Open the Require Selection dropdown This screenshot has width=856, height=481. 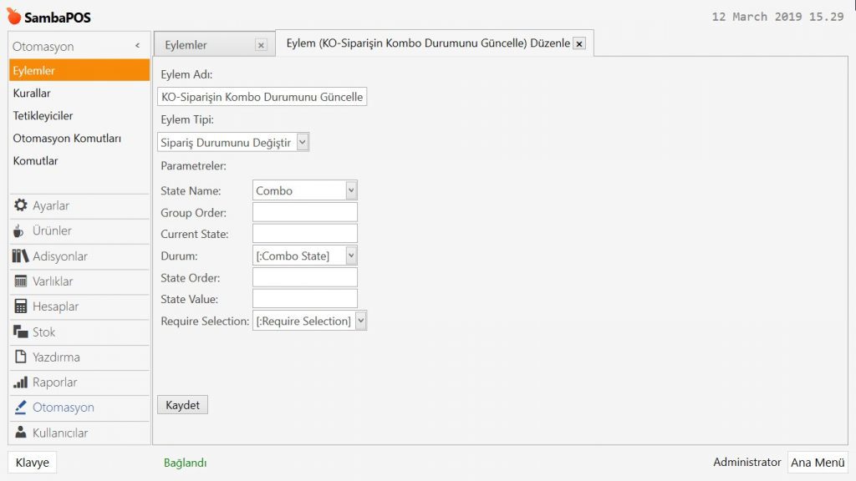(x=360, y=321)
